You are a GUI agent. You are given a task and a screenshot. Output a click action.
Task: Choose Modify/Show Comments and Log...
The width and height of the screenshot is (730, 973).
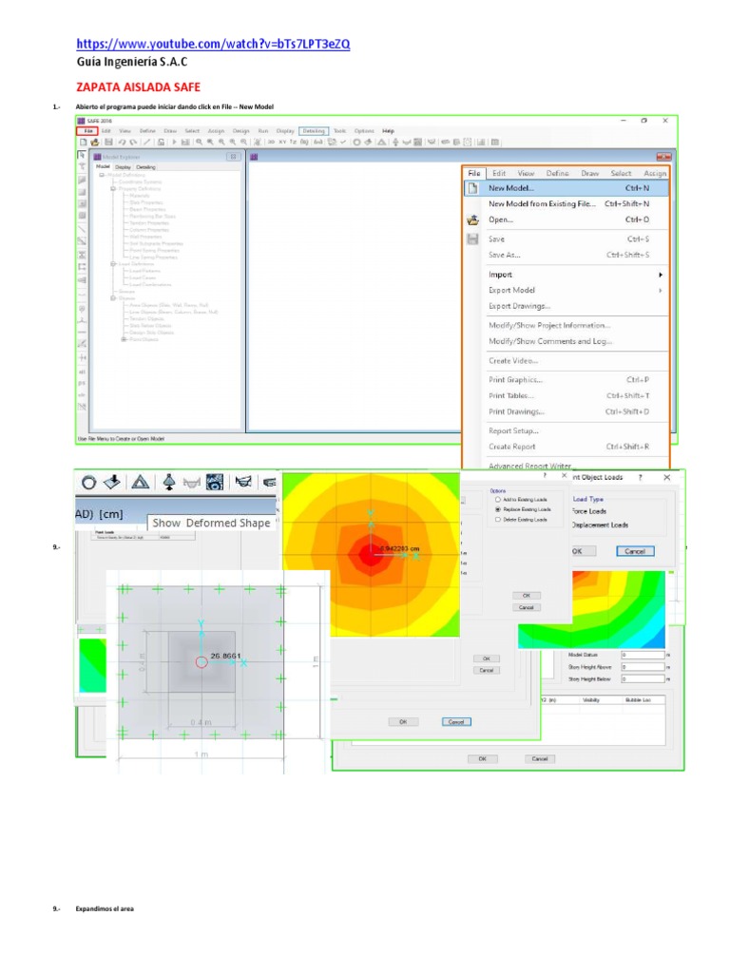pos(566,341)
